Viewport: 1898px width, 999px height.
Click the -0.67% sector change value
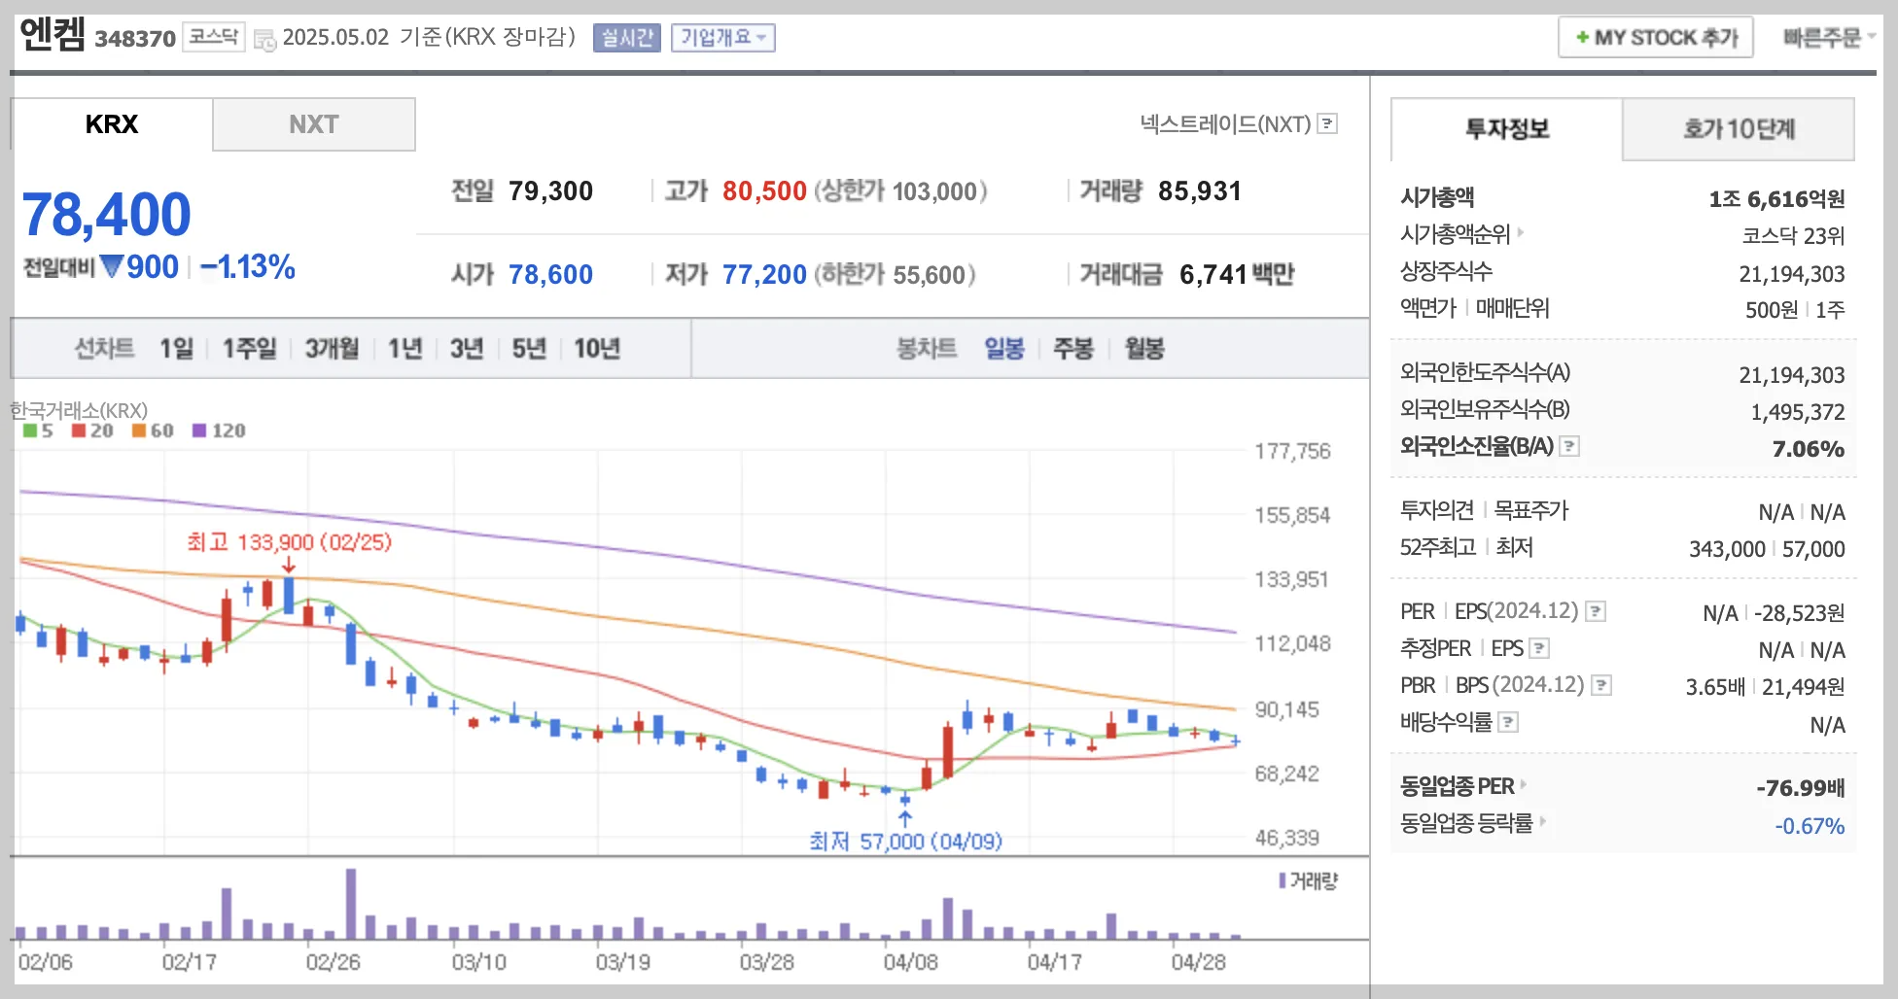pos(1810,826)
